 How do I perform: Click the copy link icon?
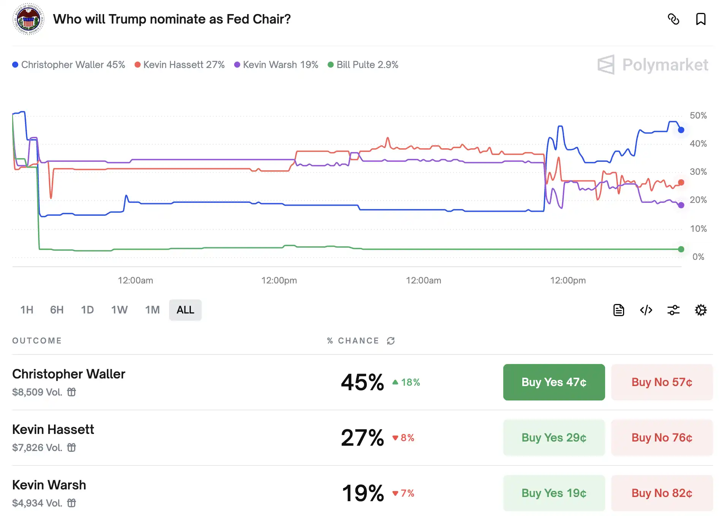pos(673,19)
